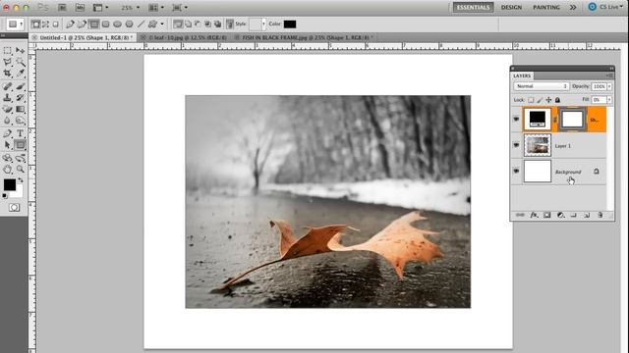This screenshot has height=353, width=629.
Task: Select the PAINTING workspace
Action: [546, 7]
